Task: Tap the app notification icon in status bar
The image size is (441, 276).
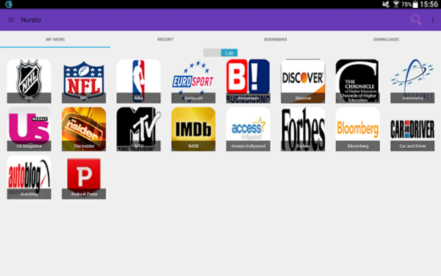Action: (x=9, y=4)
